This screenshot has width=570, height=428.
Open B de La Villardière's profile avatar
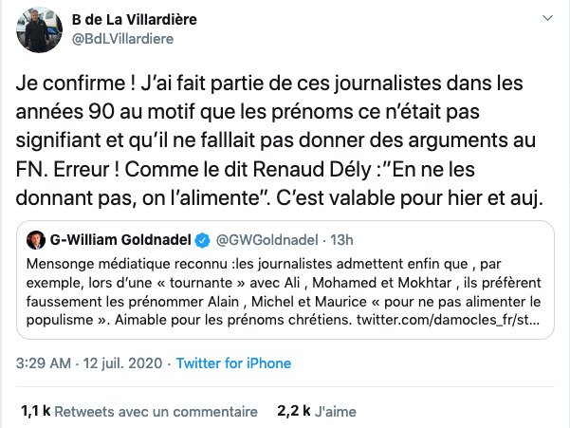(x=35, y=33)
